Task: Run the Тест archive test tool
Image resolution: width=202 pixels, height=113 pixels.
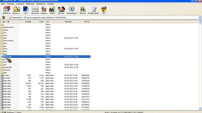Action: tap(26, 10)
